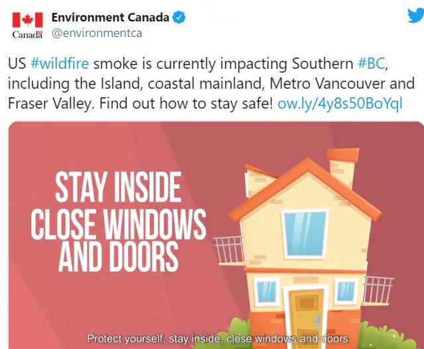Click the blue verified badge icon
This screenshot has width=424, height=349.
(179, 18)
